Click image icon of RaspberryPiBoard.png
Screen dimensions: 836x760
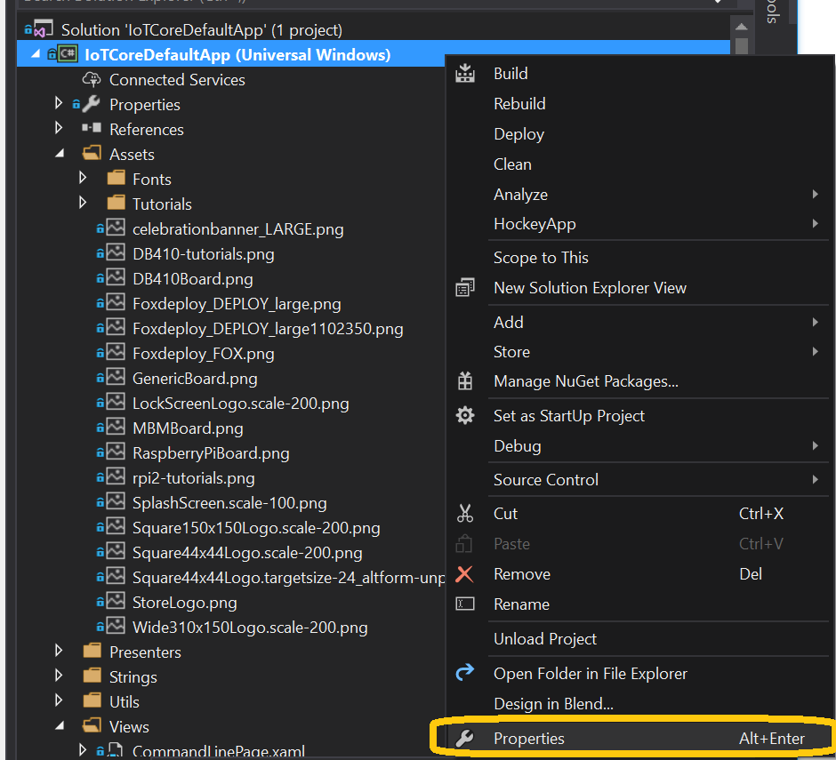click(x=116, y=452)
